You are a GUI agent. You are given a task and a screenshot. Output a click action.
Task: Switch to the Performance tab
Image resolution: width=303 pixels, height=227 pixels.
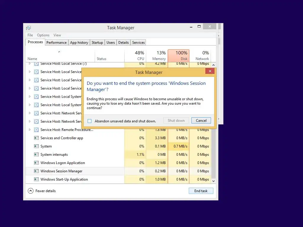point(57,43)
